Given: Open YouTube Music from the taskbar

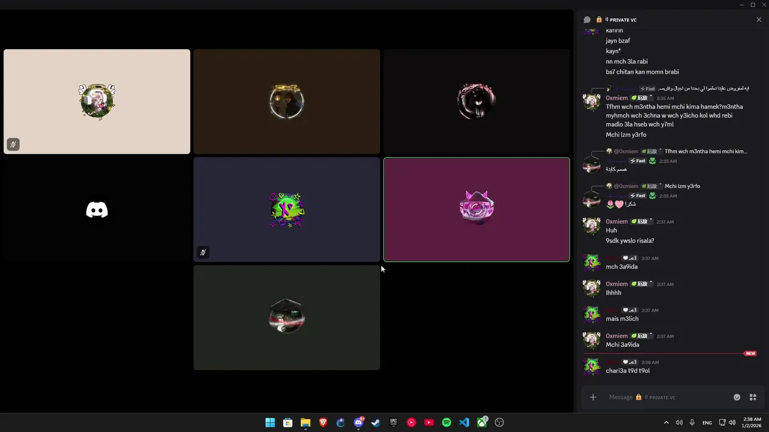Looking at the screenshot, I should point(411,422).
